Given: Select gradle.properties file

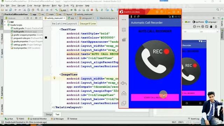Looking at the screenshot, I should point(27,41).
